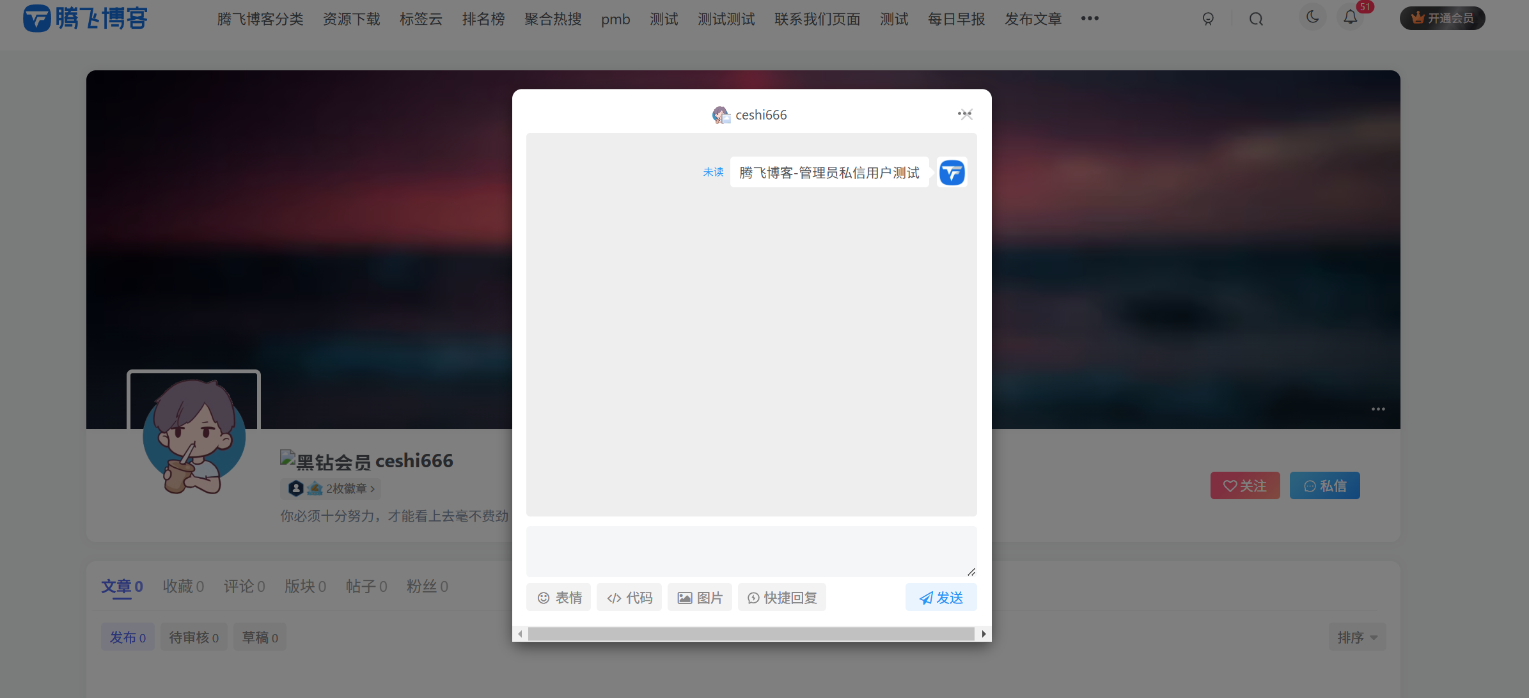Open ceshi666's avatar in the chat header
The height and width of the screenshot is (698, 1529).
[721, 115]
